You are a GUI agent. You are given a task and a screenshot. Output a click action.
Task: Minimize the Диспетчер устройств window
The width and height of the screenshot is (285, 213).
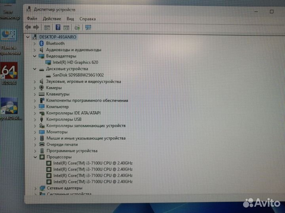pos(256,11)
